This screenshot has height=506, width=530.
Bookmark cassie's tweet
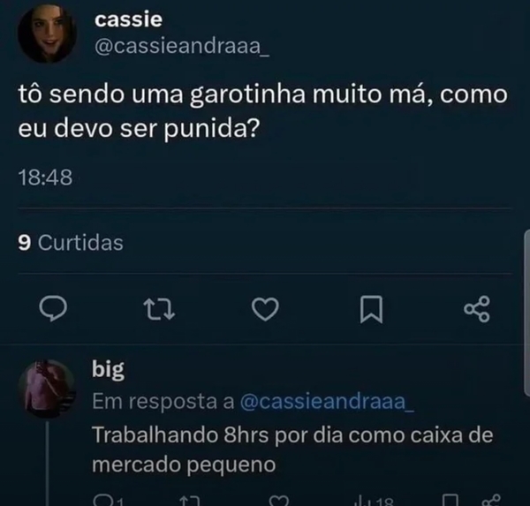(x=371, y=309)
